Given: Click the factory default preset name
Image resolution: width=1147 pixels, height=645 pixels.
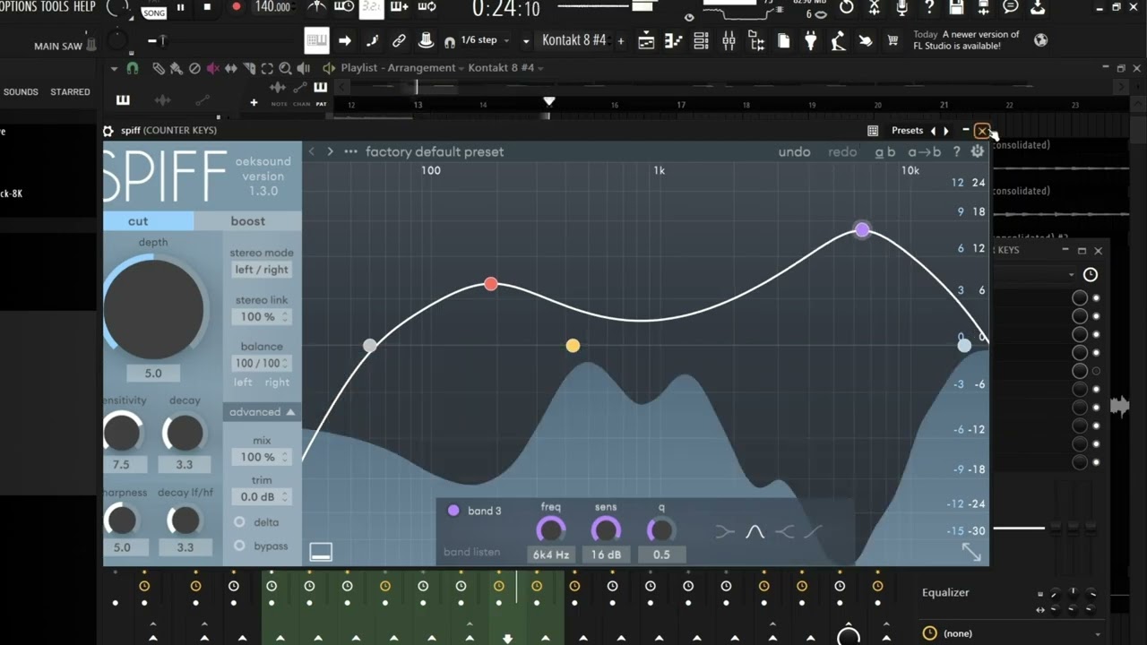Looking at the screenshot, I should [x=435, y=151].
